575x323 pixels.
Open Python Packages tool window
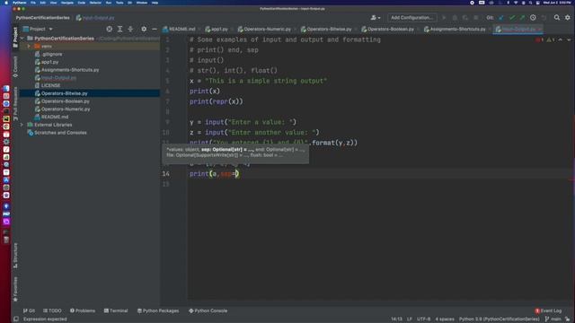158,310
